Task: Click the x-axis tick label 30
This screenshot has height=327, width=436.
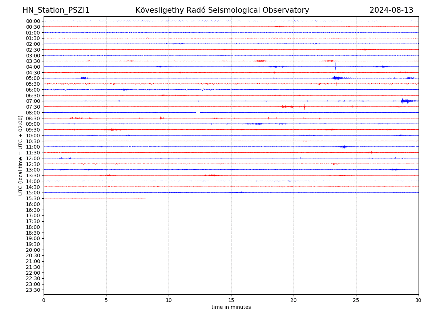Action: 418,300
